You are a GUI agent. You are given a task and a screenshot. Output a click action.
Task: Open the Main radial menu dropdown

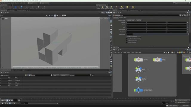point(45,3)
